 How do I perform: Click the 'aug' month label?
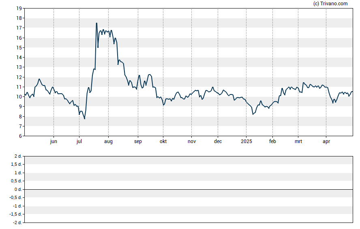108,141
